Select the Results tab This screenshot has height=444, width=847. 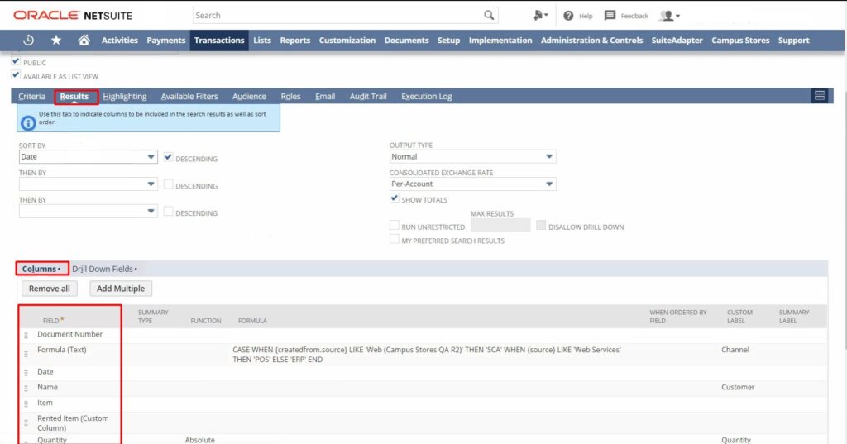[x=74, y=96]
